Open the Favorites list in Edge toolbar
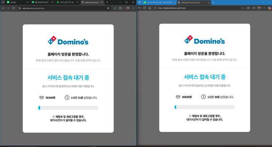Screen dimensions: 272x147 pyautogui.click(x=254, y=8)
